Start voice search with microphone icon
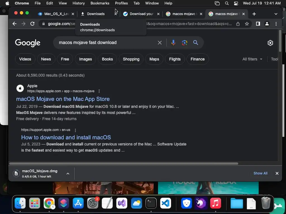Screen dimensions: 286x214 173,43
